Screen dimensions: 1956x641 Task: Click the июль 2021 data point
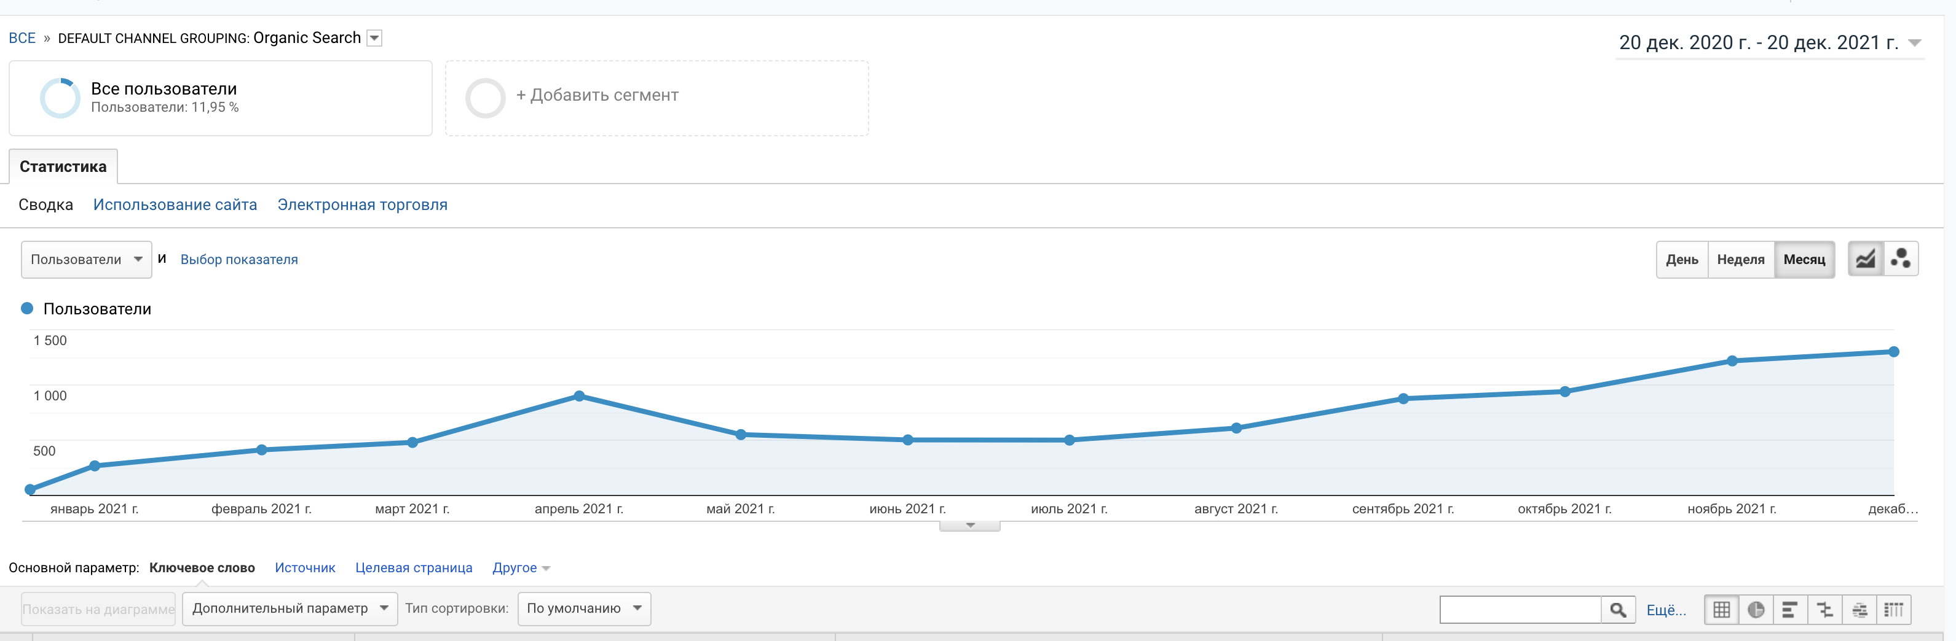[x=1069, y=440]
